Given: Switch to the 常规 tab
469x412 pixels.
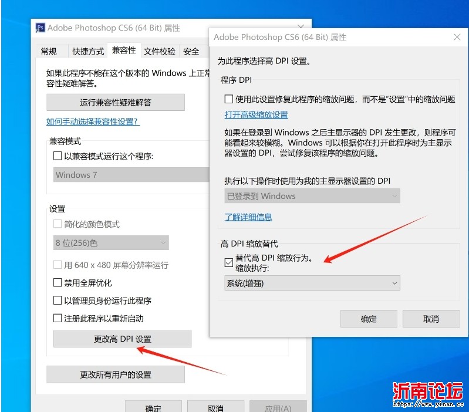Looking at the screenshot, I should (49, 52).
